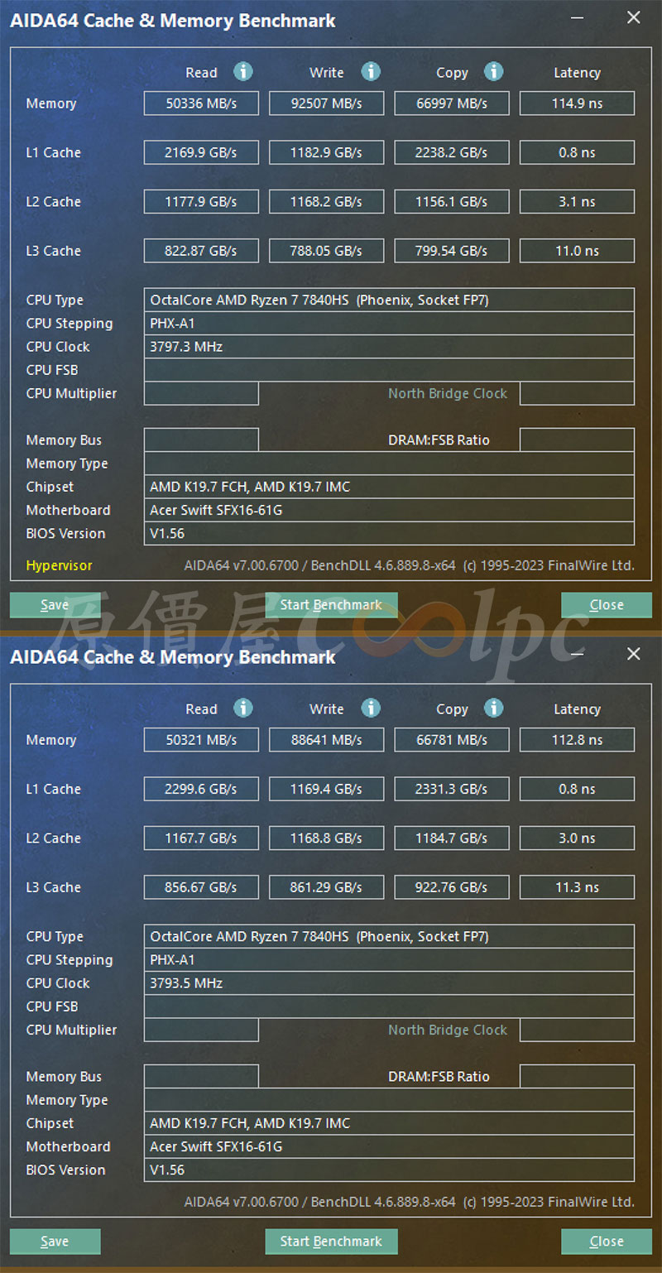Select Memory copy value 66781 MB/s
The image size is (662, 1273).
tap(452, 740)
